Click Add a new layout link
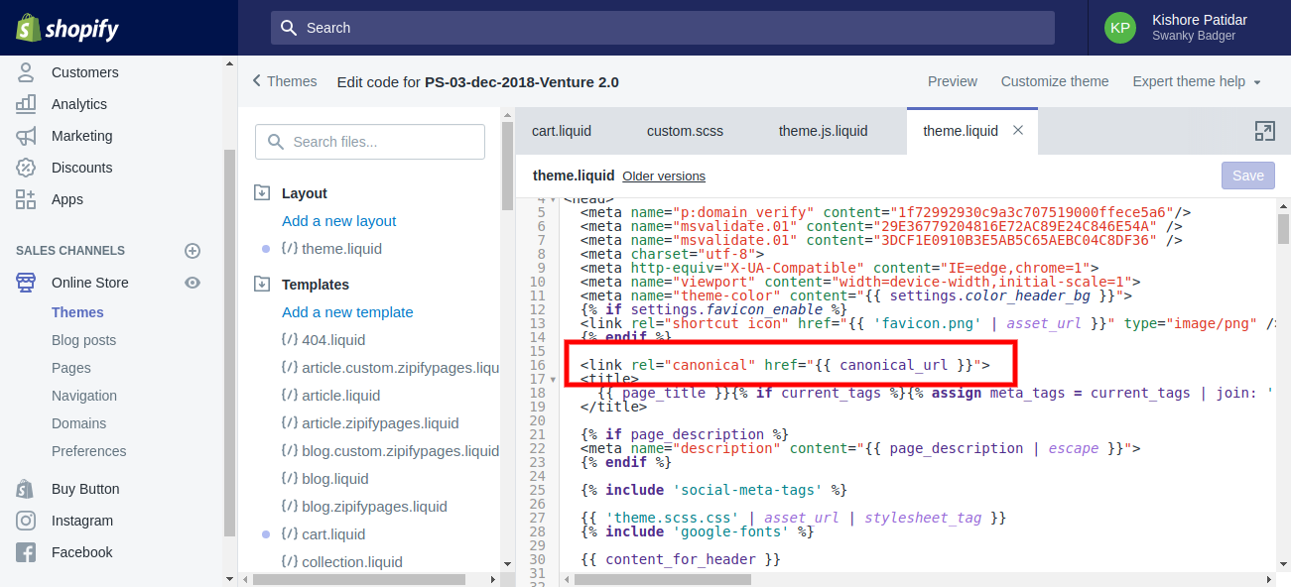The width and height of the screenshot is (1291, 587). 338,221
